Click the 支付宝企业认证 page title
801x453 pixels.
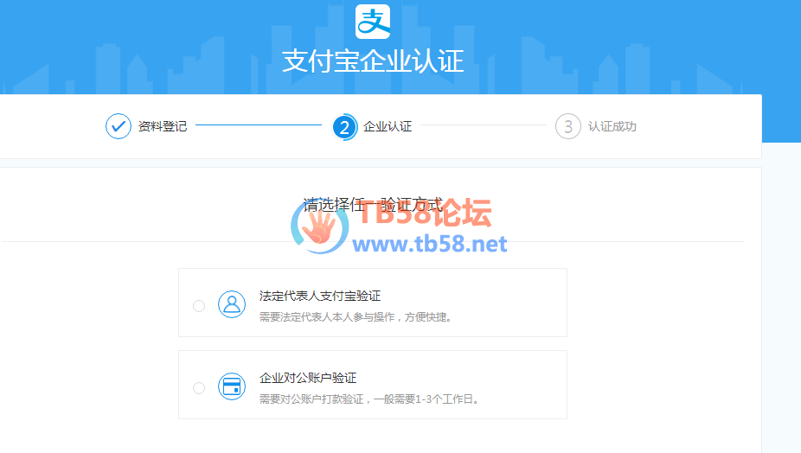[x=373, y=61]
